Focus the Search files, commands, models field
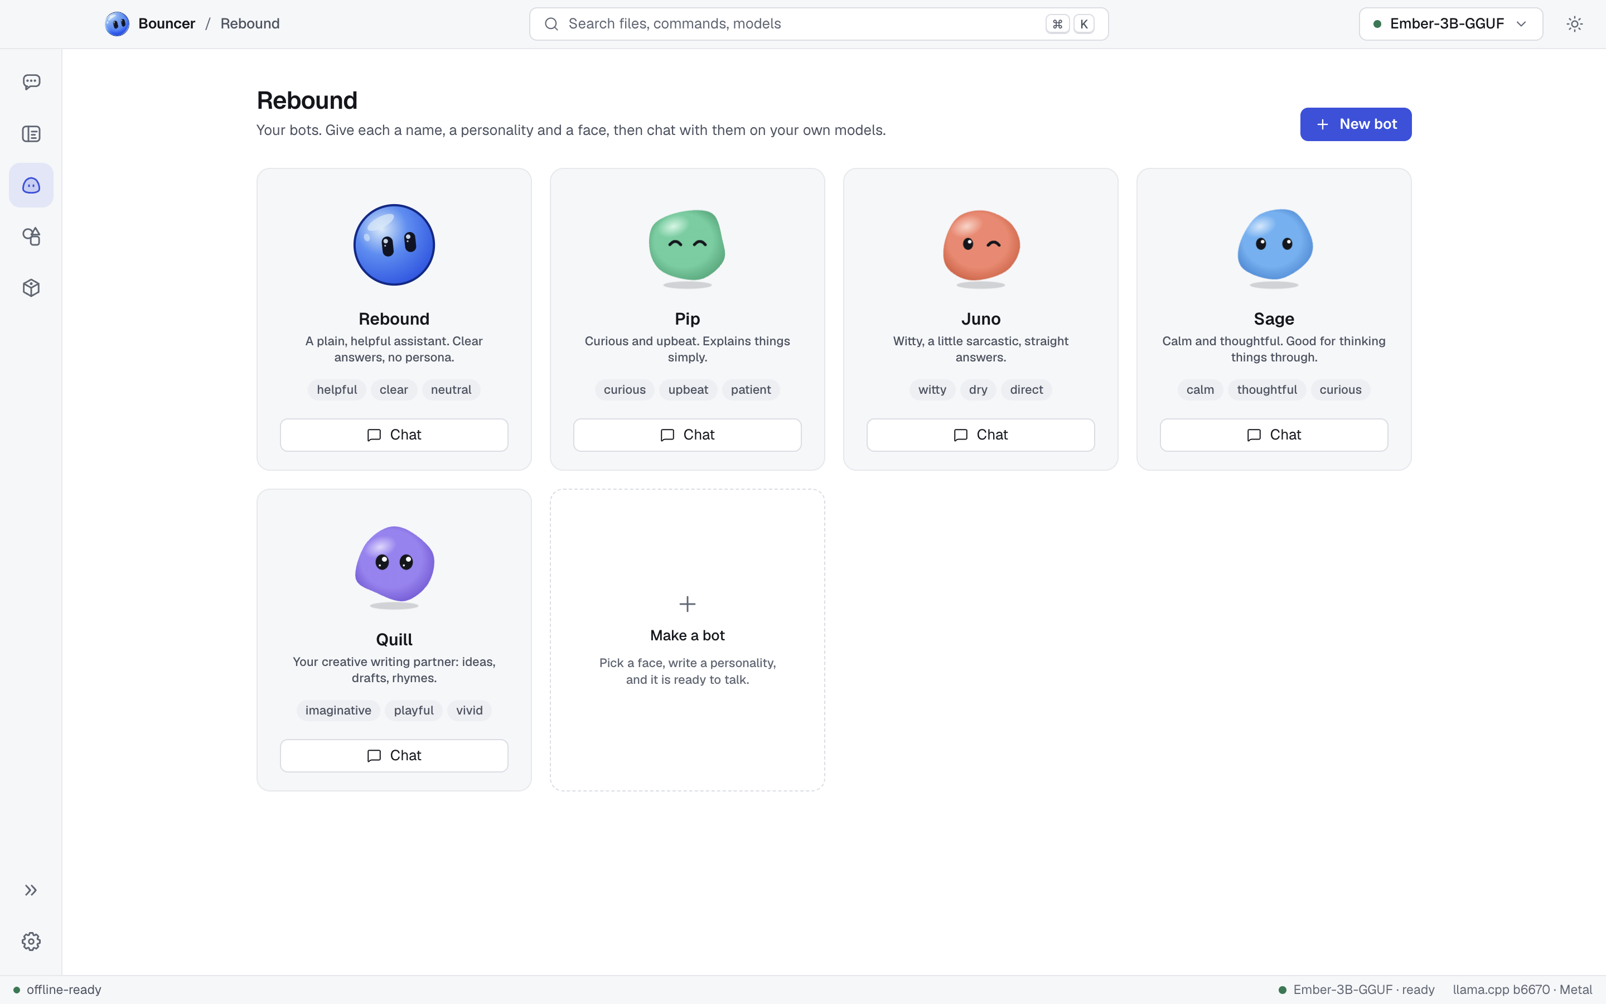The height and width of the screenshot is (1004, 1606). [x=818, y=24]
